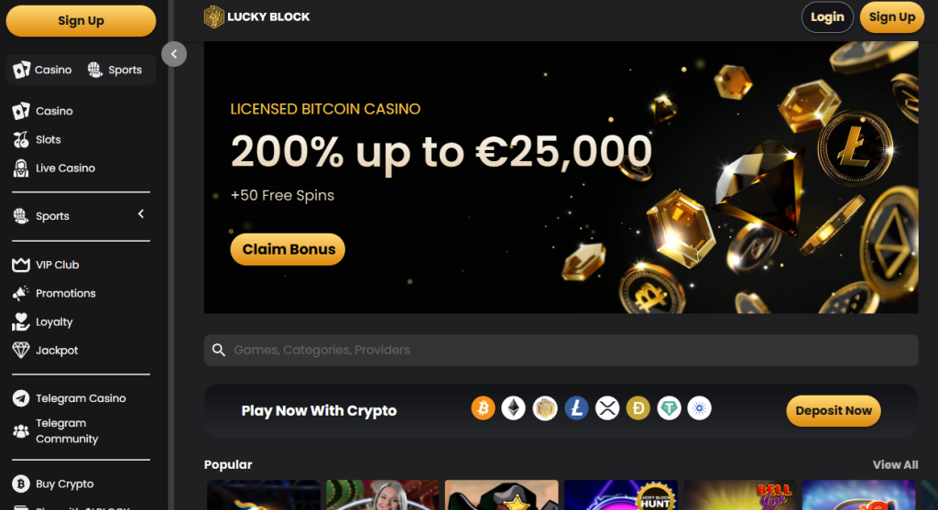Image resolution: width=938 pixels, height=510 pixels.
Task: Select the Tether coin icon
Action: 669,409
